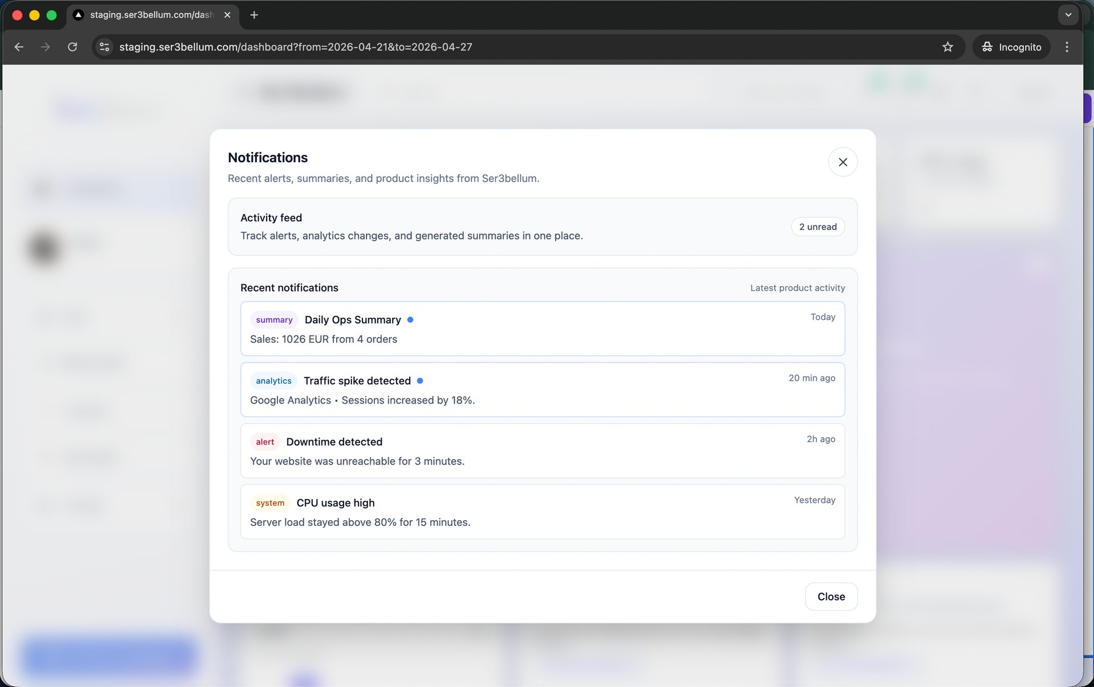The width and height of the screenshot is (1094, 687).
Task: Reload the page
Action: 72,47
